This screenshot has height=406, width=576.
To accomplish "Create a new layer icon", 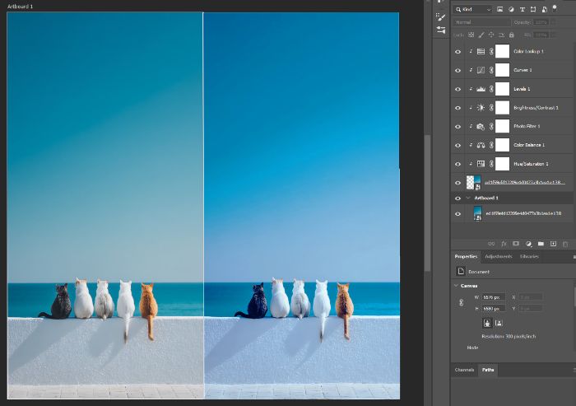I will pyautogui.click(x=553, y=244).
